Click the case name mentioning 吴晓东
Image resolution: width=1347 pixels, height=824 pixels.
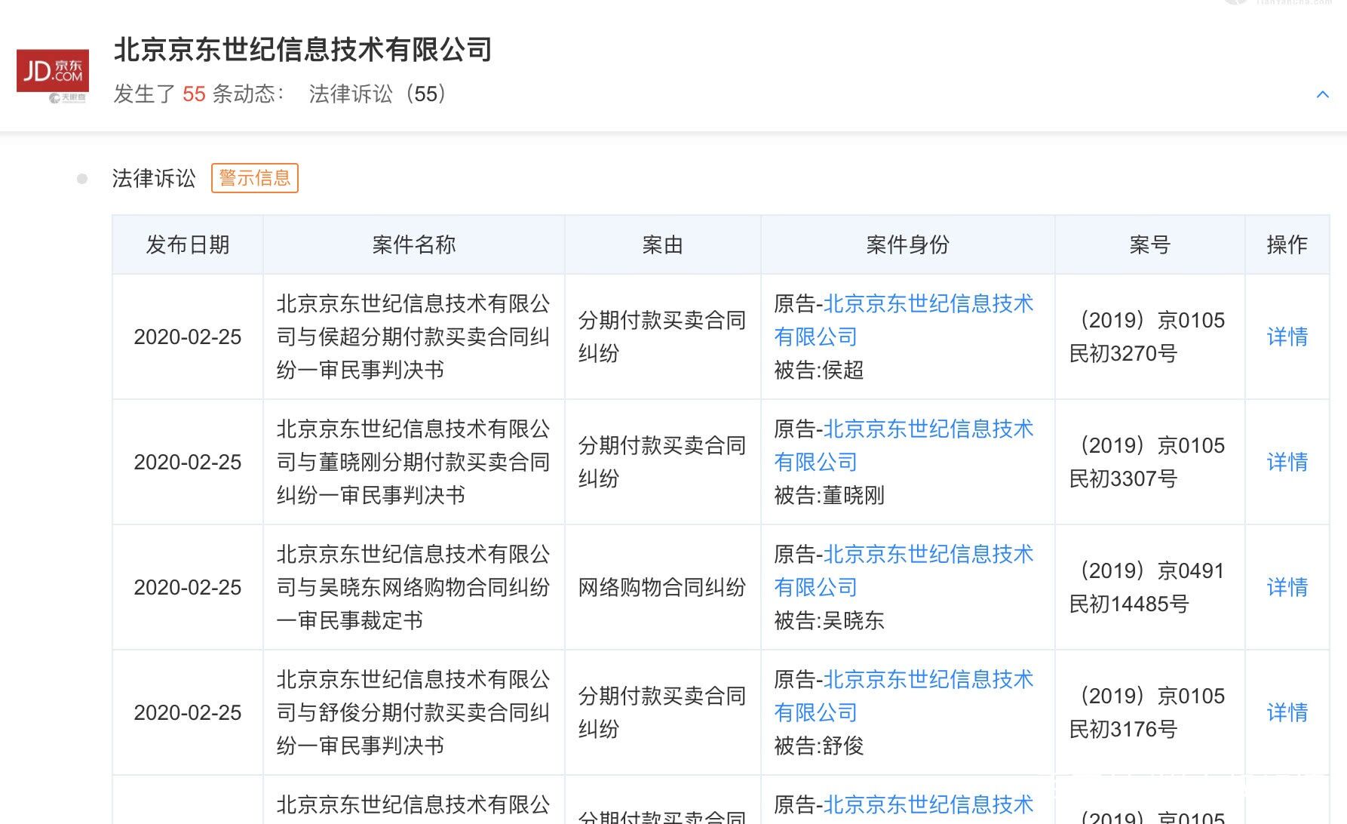(413, 587)
